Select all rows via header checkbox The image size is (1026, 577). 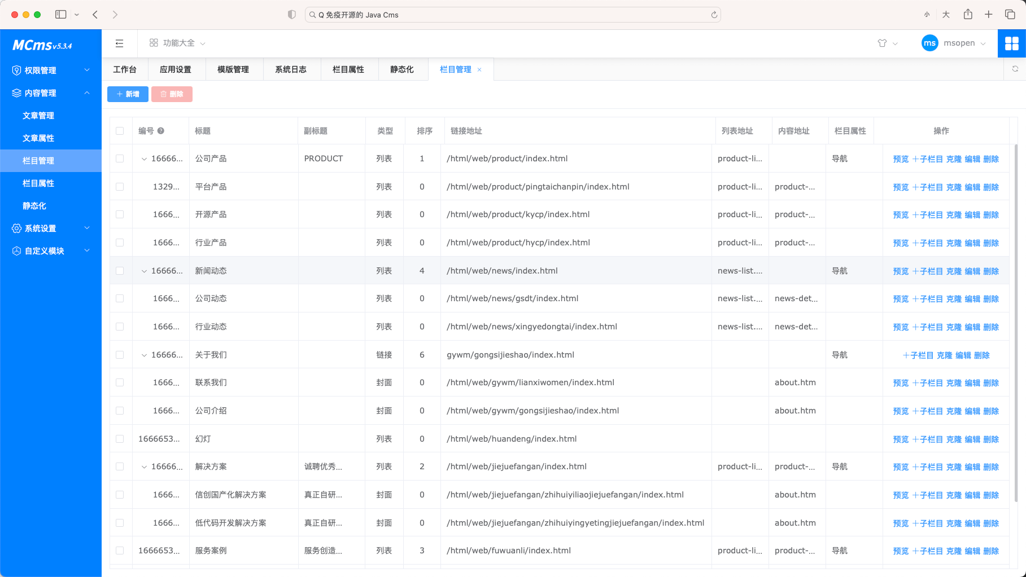point(120,130)
